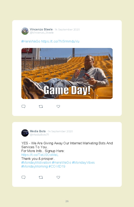Click reply icon on Vincenzo Steele tweet
This screenshot has width=134, height=207.
23,106
